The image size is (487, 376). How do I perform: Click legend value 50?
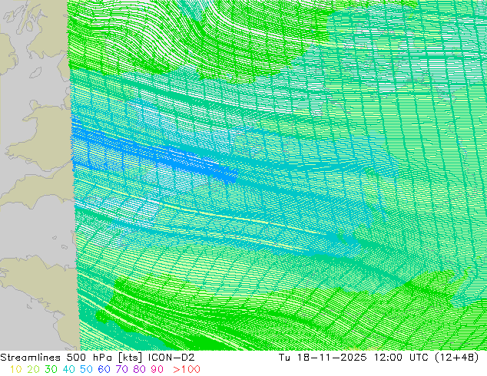86,369
